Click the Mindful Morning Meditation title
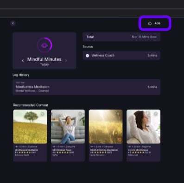The image size is (184, 183). click(x=104, y=150)
